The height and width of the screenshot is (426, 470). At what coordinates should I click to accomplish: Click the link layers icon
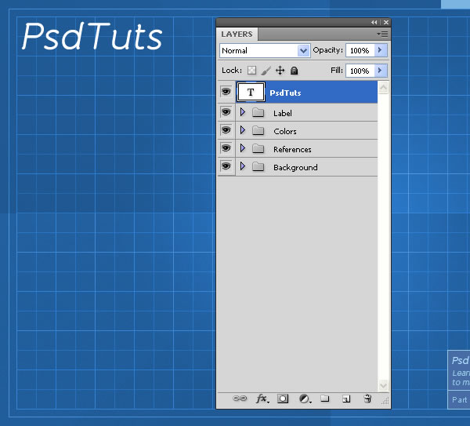click(x=240, y=399)
